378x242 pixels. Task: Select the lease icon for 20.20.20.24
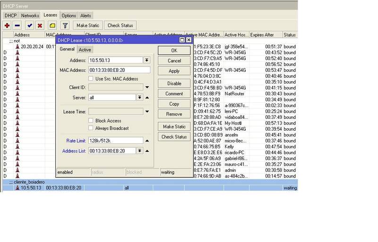point(17,47)
